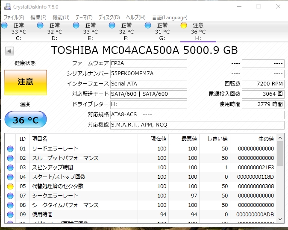The width and height of the screenshot is (288, 230).
Task: Click the drive letter field H:
Action: pyautogui.click(x=149, y=105)
